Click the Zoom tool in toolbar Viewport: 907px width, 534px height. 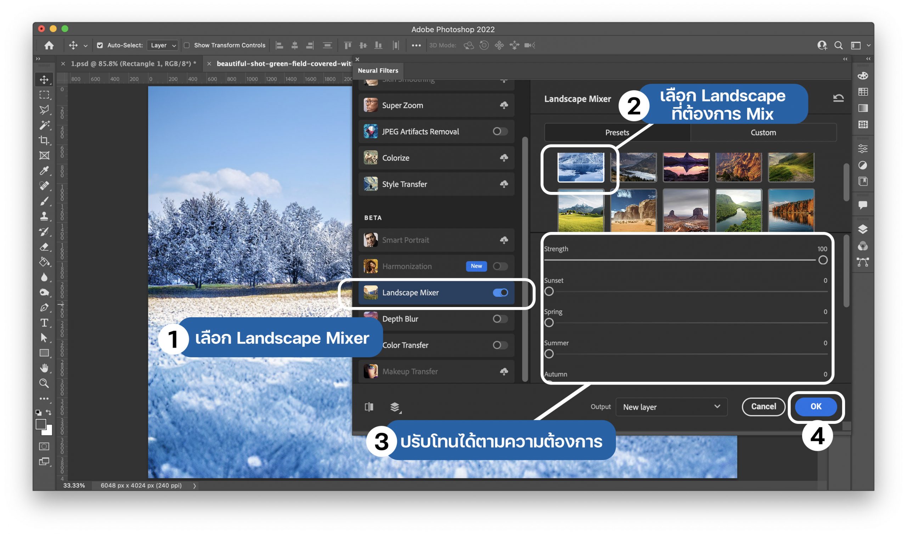(x=44, y=383)
